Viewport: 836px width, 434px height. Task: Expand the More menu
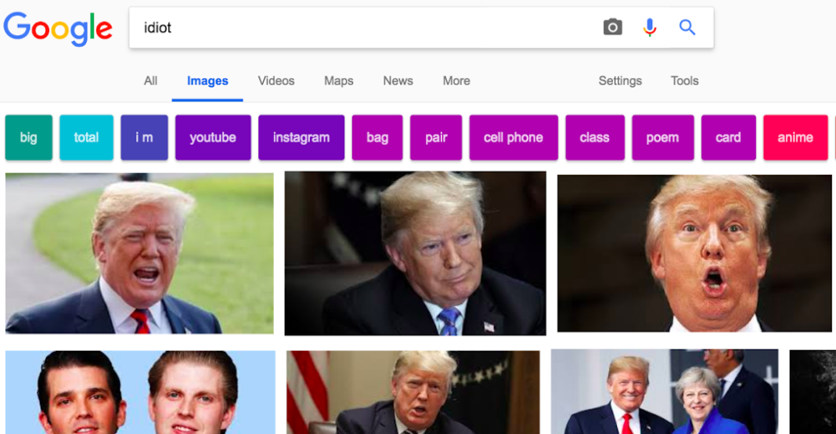(x=456, y=81)
